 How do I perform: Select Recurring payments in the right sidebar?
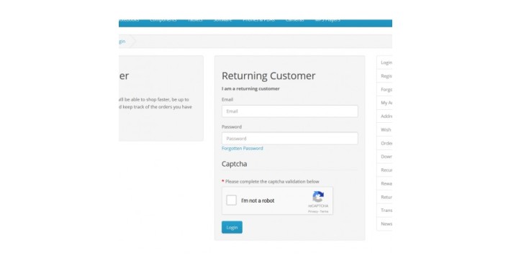pyautogui.click(x=384, y=170)
